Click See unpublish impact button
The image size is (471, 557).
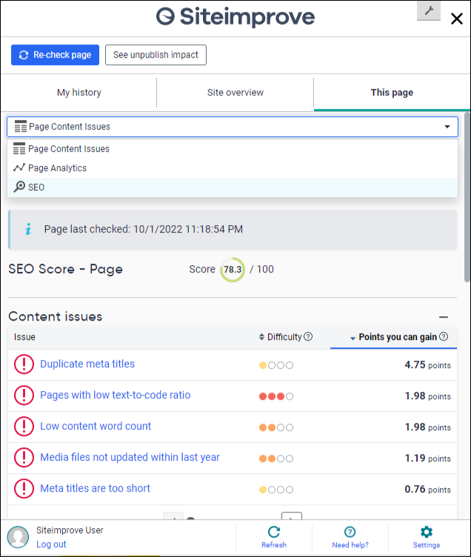coord(156,55)
